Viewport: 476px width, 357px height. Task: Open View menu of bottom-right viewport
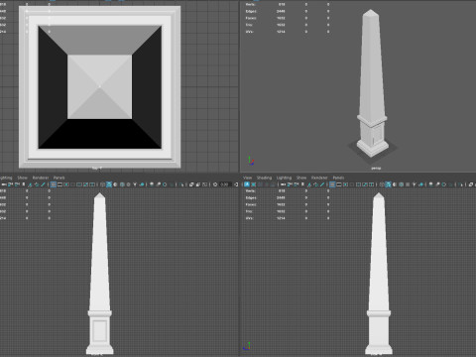pyautogui.click(x=248, y=178)
